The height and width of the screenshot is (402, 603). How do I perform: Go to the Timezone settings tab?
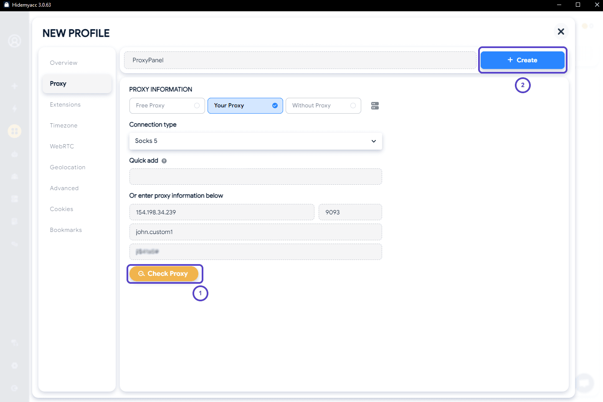[63, 125]
